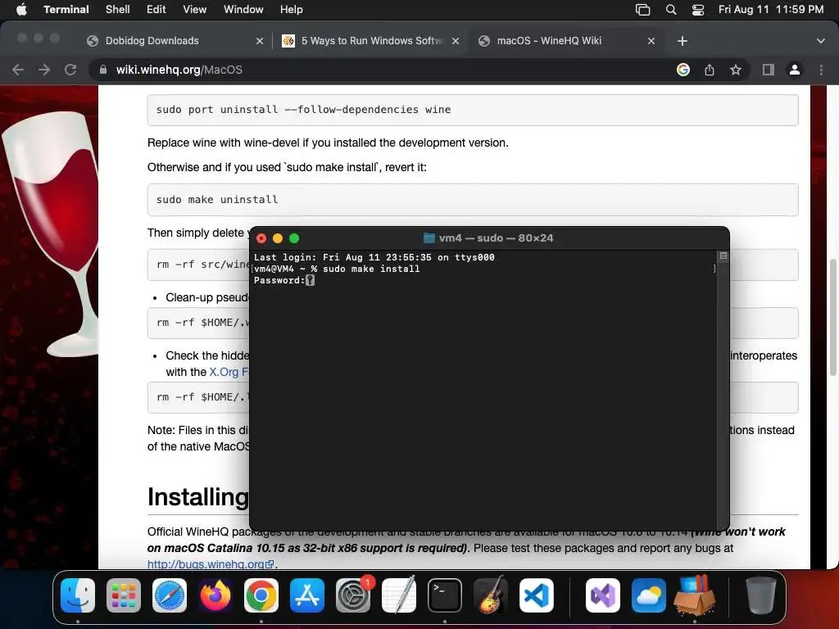Open the Windows box app in Dock
Screen dimensions: 839x629
[x=695, y=595]
